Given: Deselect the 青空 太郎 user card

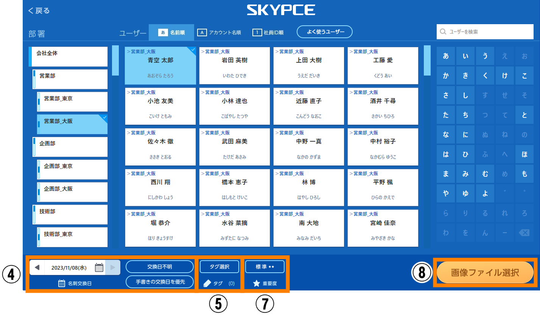Looking at the screenshot, I should (160, 66).
